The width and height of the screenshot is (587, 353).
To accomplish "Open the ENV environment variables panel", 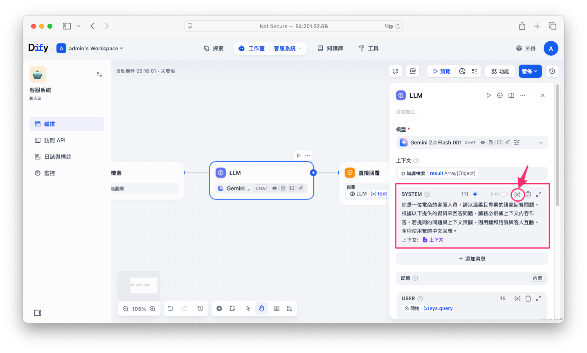I will pos(413,71).
